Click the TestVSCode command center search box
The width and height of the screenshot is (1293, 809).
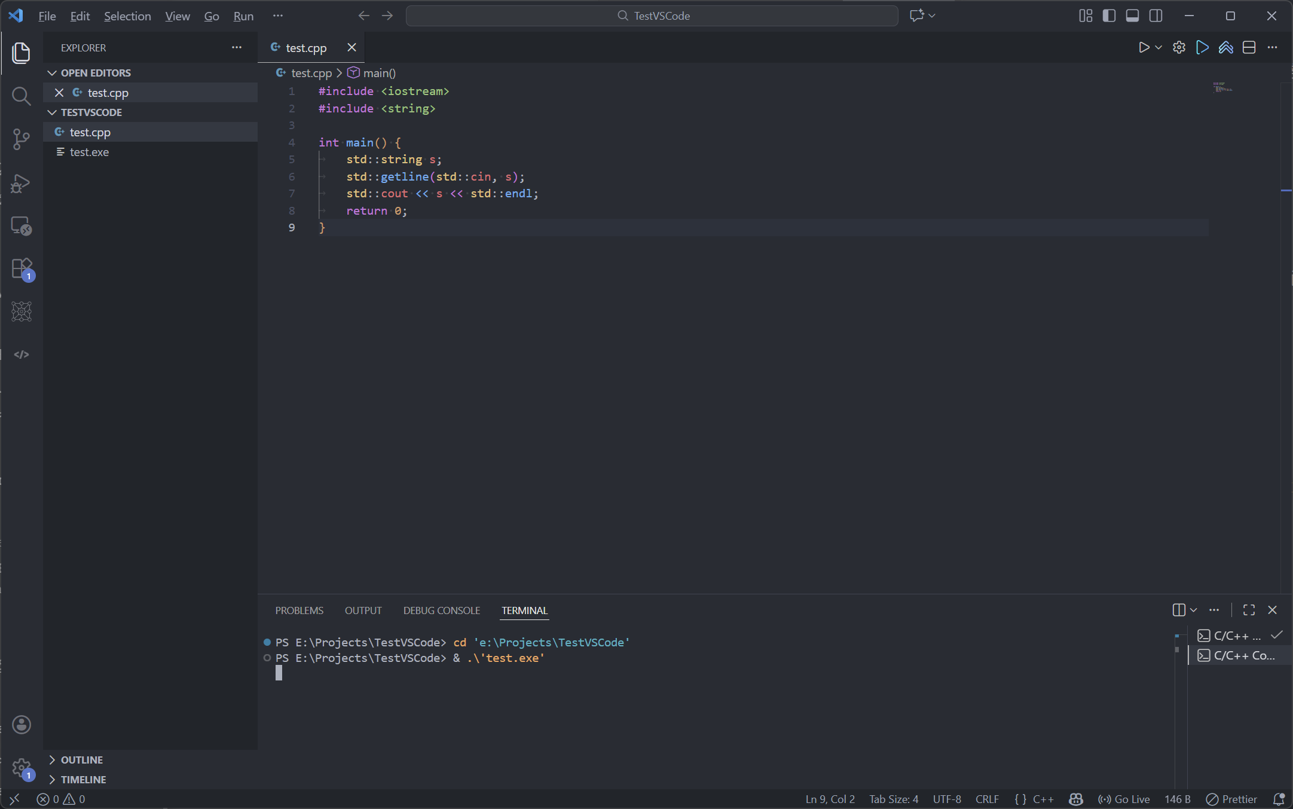coord(652,16)
